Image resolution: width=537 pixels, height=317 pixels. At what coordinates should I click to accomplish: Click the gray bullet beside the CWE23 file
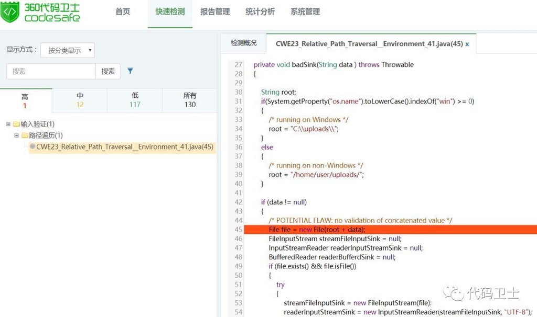33,146
